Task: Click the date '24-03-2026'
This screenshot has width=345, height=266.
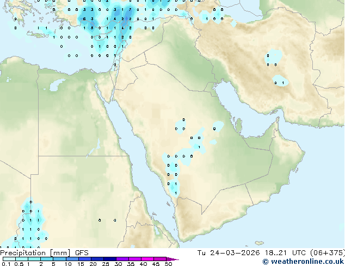Action: pyautogui.click(x=235, y=253)
